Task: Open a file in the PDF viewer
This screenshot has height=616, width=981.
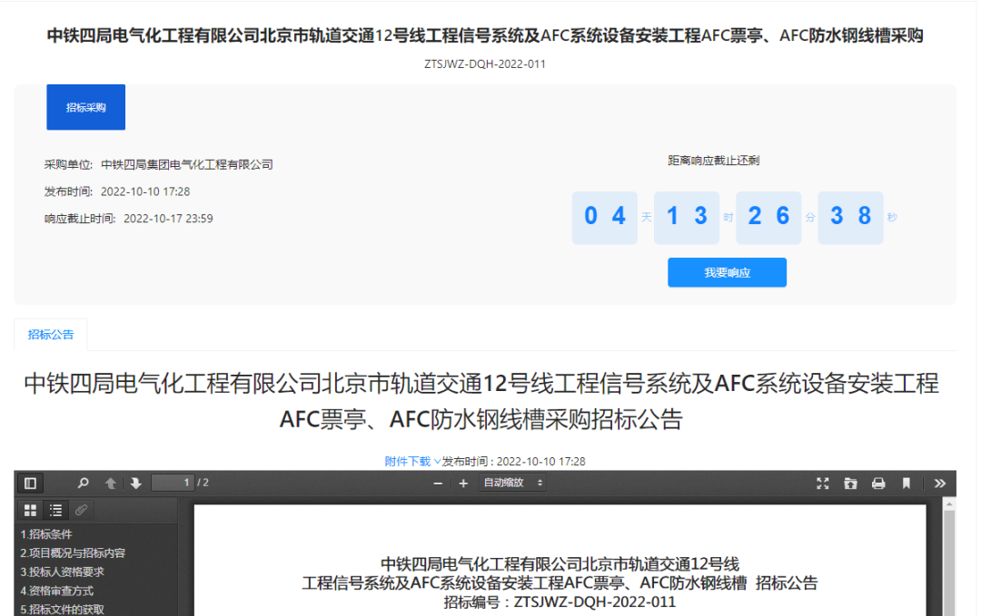Action: [850, 483]
